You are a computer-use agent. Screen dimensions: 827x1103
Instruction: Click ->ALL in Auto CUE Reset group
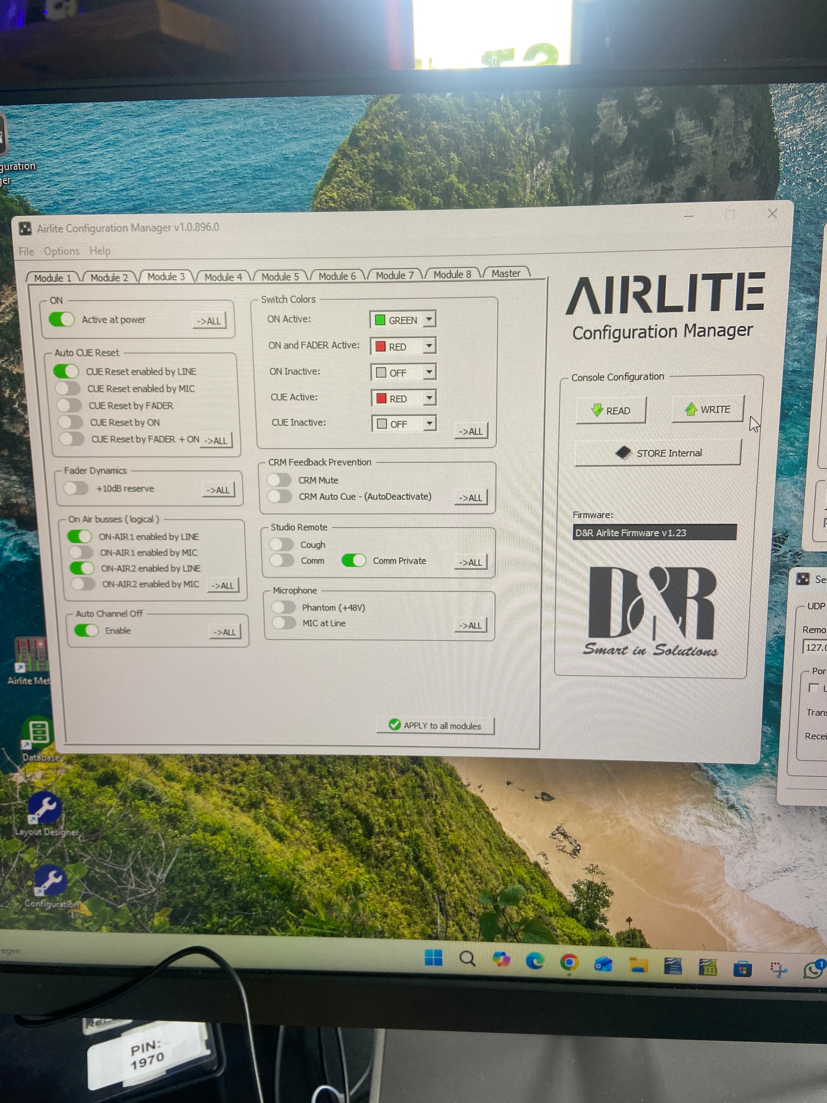click(x=216, y=440)
